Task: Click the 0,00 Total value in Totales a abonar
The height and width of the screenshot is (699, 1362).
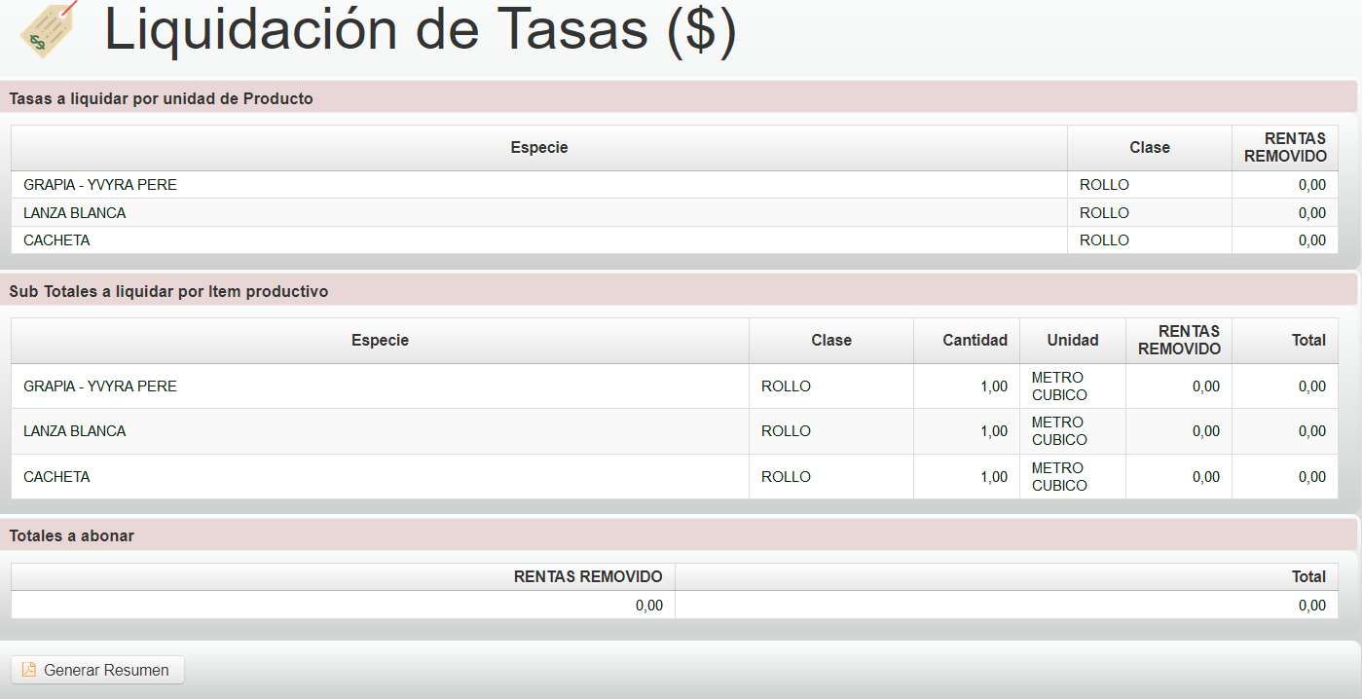Action: (x=1312, y=606)
